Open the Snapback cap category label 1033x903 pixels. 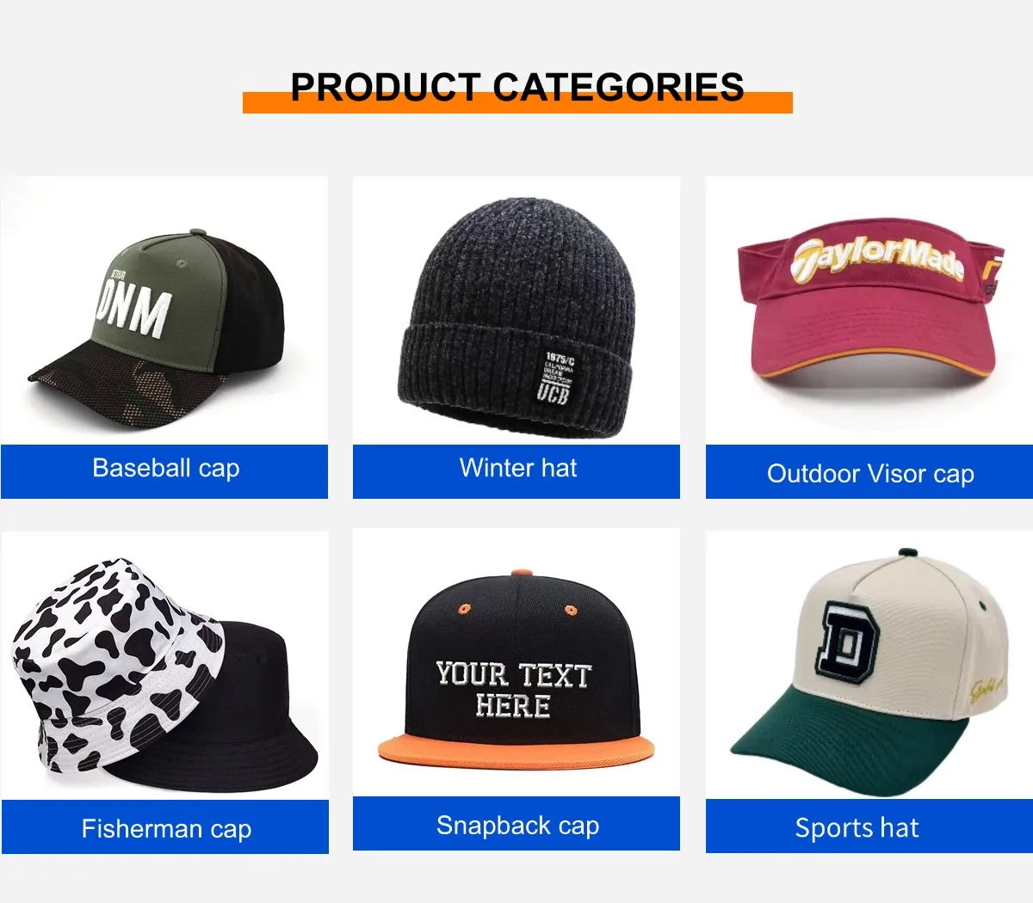pos(516,824)
